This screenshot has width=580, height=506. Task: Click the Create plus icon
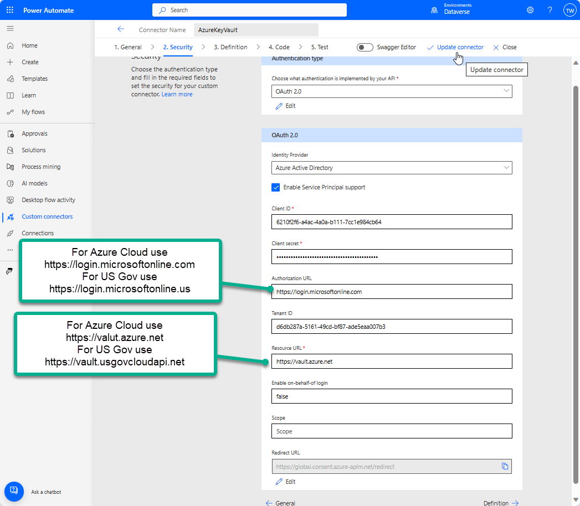(x=11, y=62)
